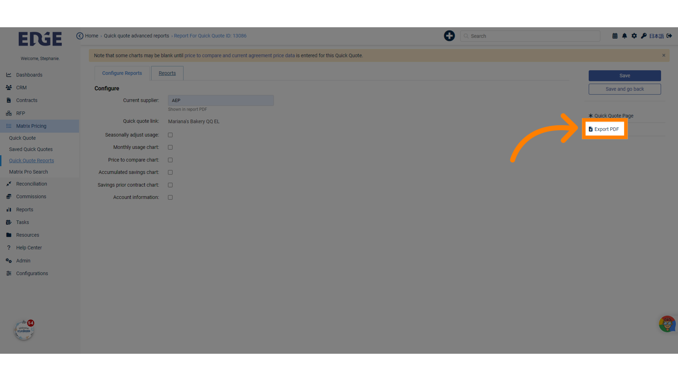
Task: Enable Monthly usage chart checkbox
Action: pos(170,147)
